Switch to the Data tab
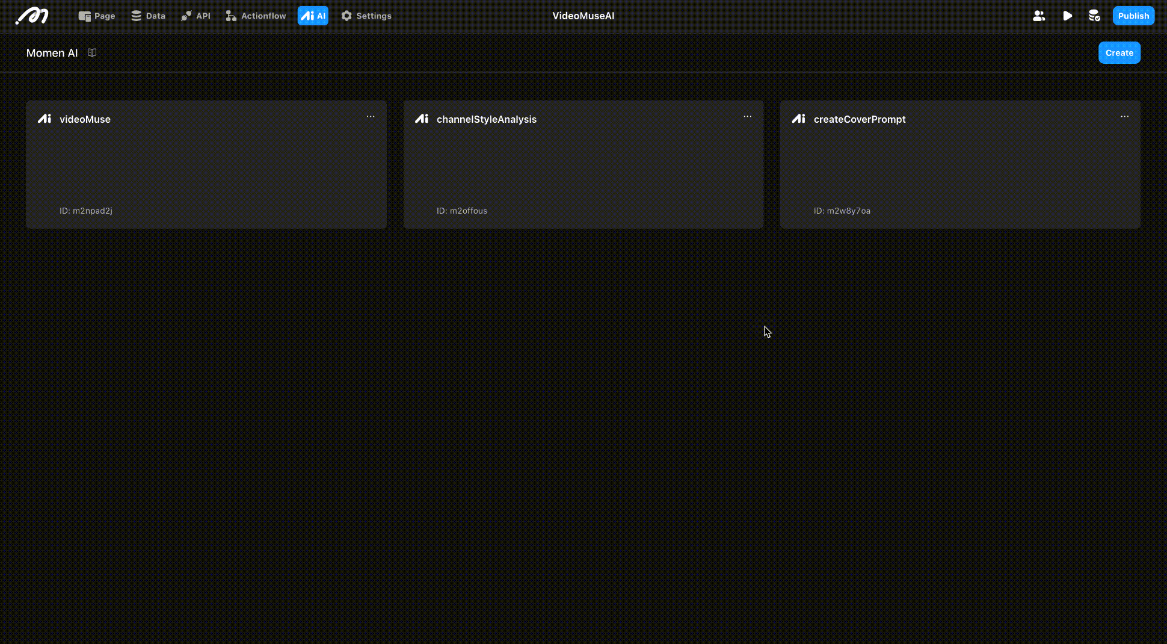Screen dimensions: 1167x644 148,16
